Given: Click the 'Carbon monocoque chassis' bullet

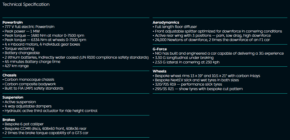Looking at the screenshot, I should [x=29, y=79].
